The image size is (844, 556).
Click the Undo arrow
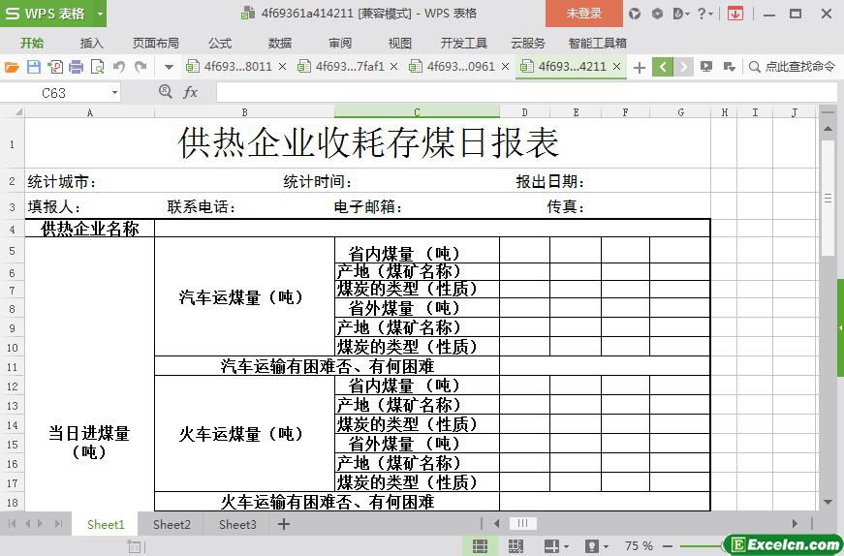pos(119,67)
